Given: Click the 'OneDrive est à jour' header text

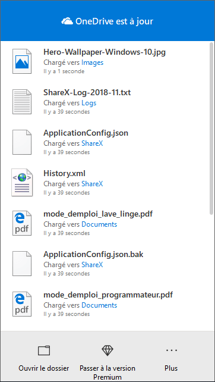Looking at the screenshot, I should [114, 21].
